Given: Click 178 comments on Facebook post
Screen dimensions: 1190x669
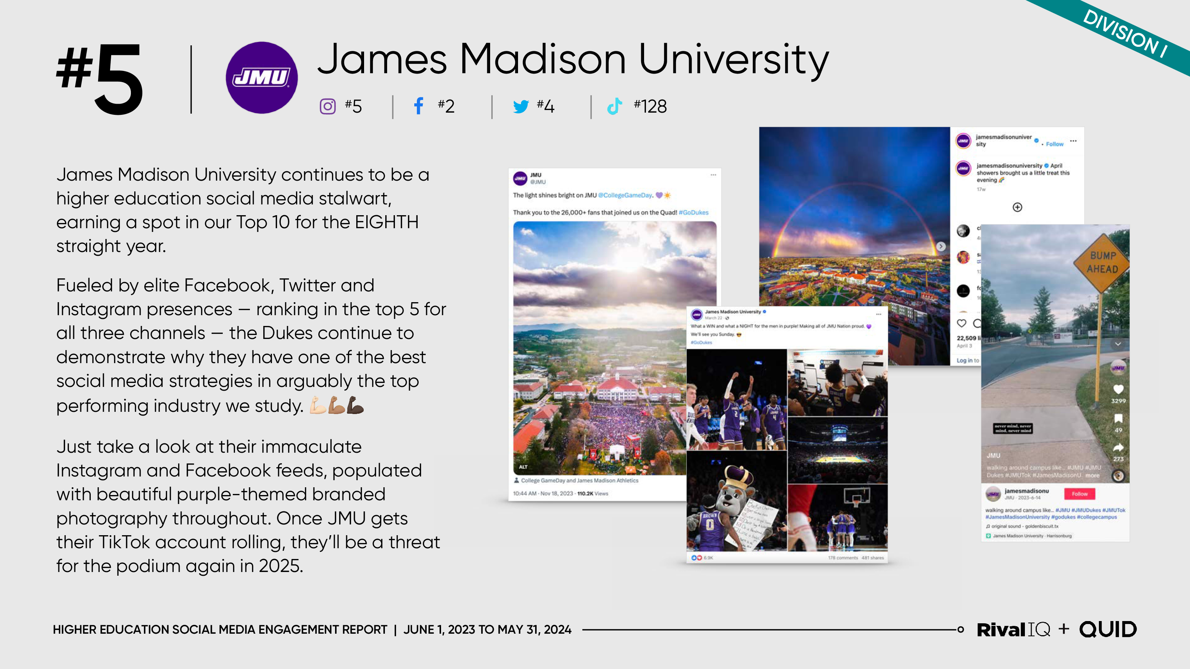Looking at the screenshot, I should point(843,558).
